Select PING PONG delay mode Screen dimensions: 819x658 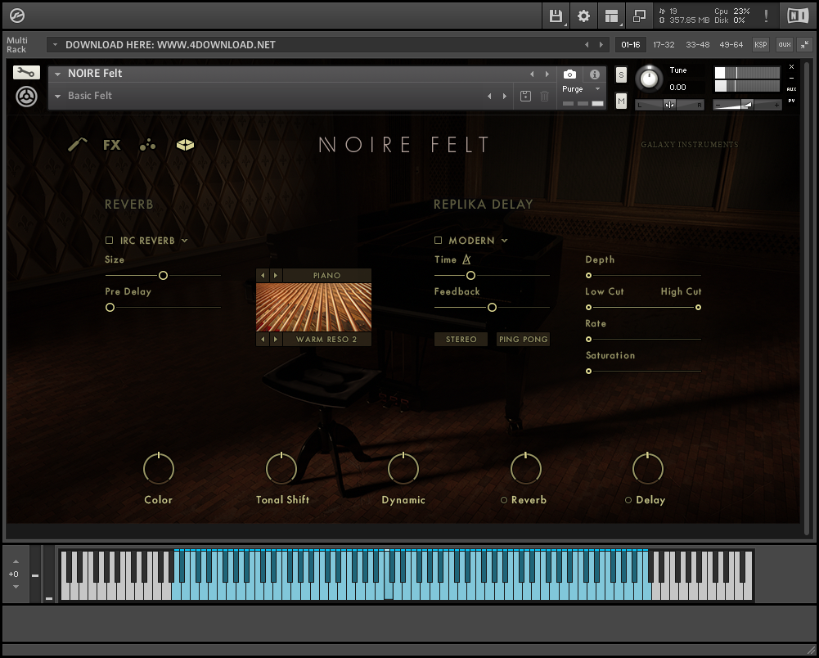click(523, 339)
